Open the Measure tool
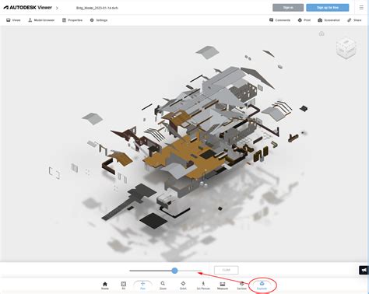The image size is (369, 294). (223, 285)
